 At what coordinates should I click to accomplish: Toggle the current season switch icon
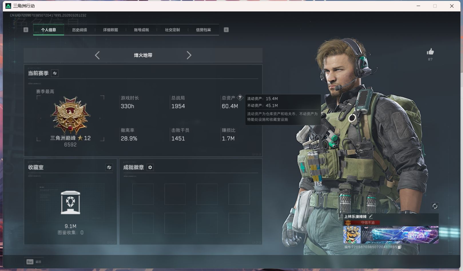pyautogui.click(x=55, y=73)
